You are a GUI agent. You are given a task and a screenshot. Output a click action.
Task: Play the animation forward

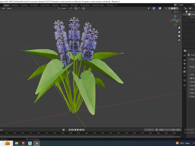78,130
